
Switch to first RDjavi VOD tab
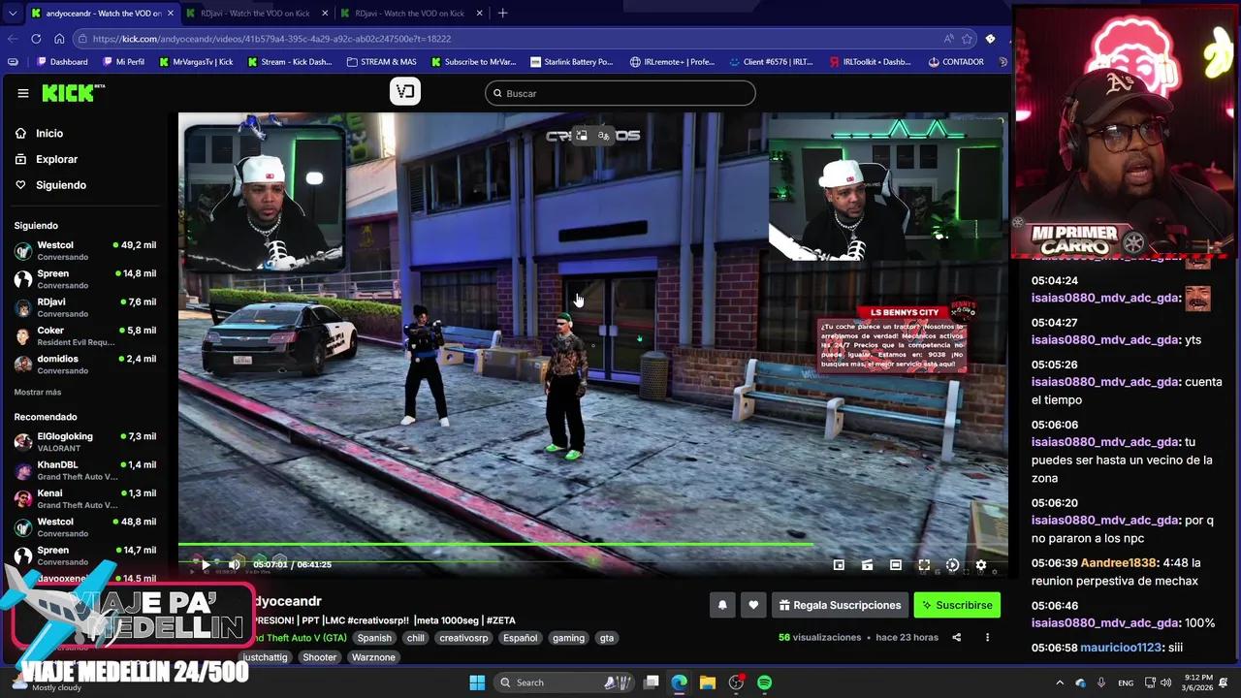click(x=254, y=14)
